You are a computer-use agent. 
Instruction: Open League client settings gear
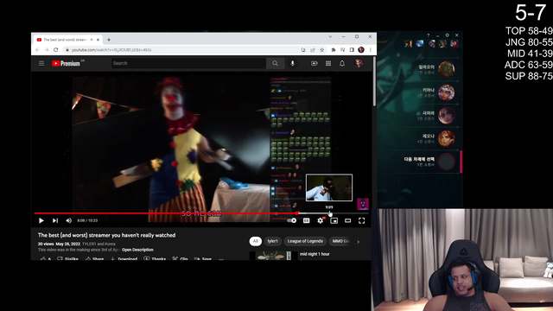447,35
